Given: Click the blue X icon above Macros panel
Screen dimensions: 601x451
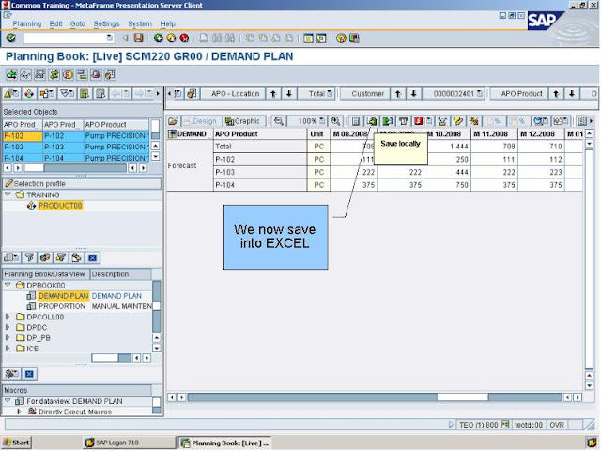Looking at the screenshot, I should (x=29, y=374).
